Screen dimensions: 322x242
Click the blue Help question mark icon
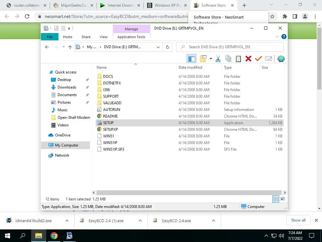click(x=284, y=37)
